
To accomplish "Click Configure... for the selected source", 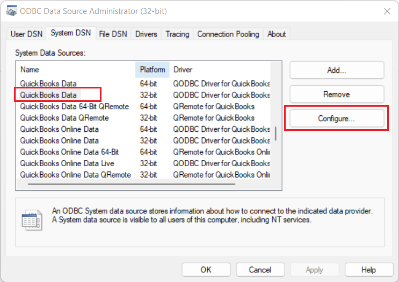I will click(x=337, y=118).
